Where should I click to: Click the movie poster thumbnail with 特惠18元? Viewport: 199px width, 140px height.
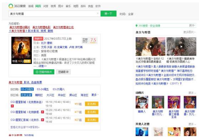coord(21,50)
